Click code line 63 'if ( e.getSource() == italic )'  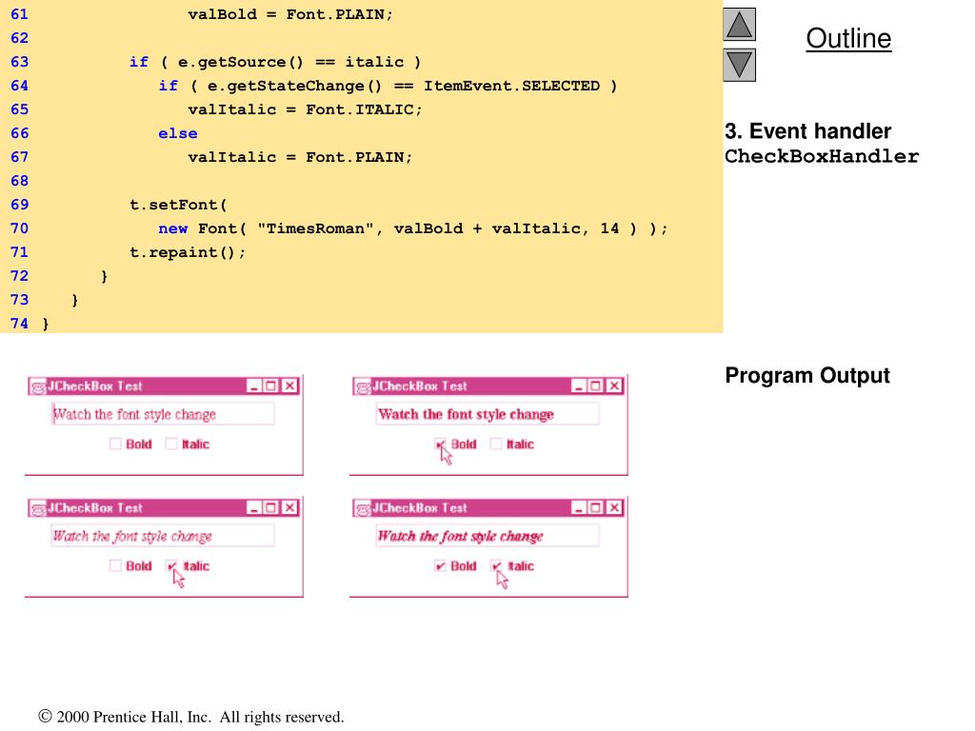pos(275,62)
